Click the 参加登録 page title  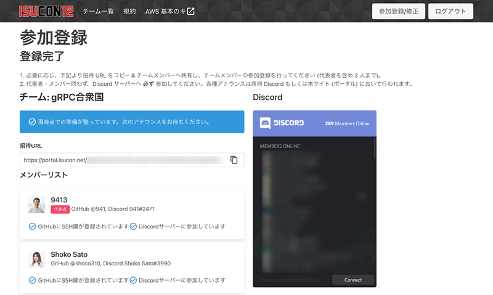[x=54, y=38]
